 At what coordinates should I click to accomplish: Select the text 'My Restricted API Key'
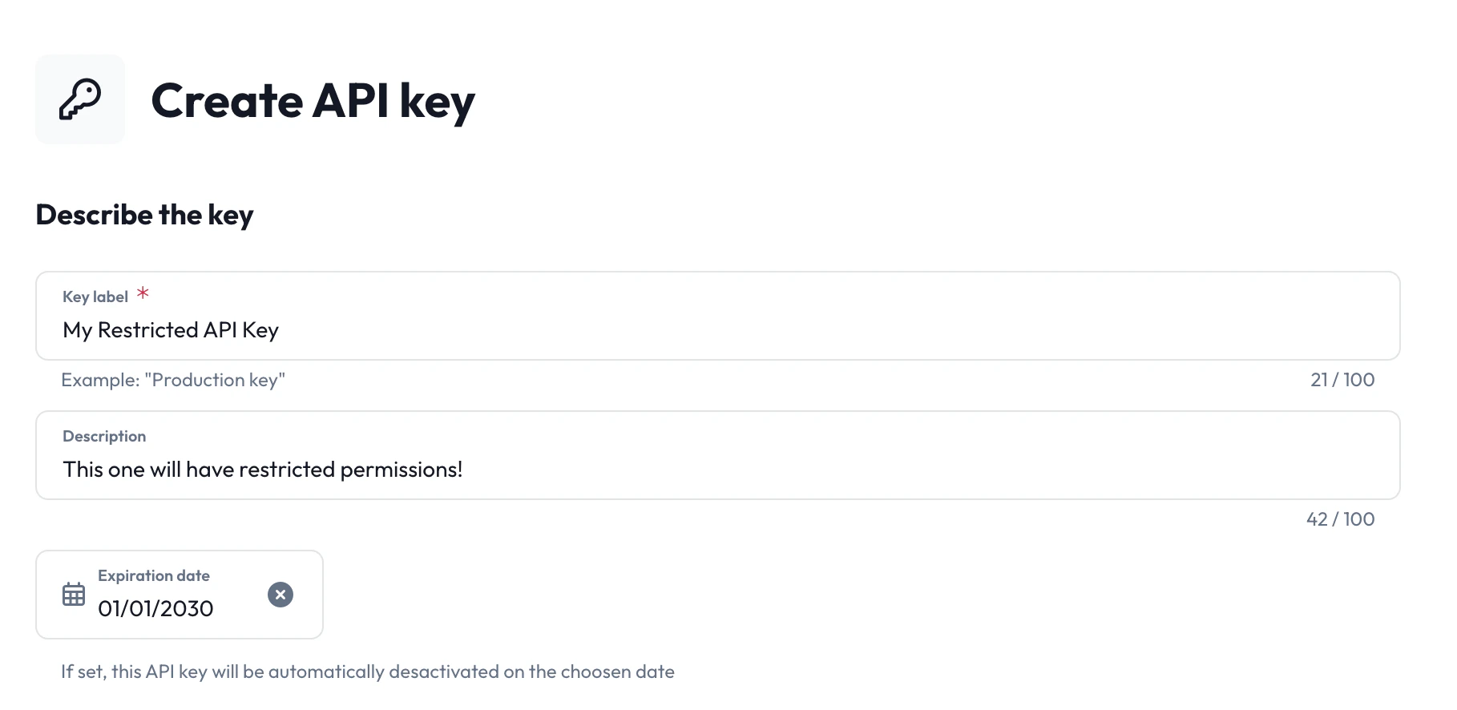pyautogui.click(x=170, y=330)
